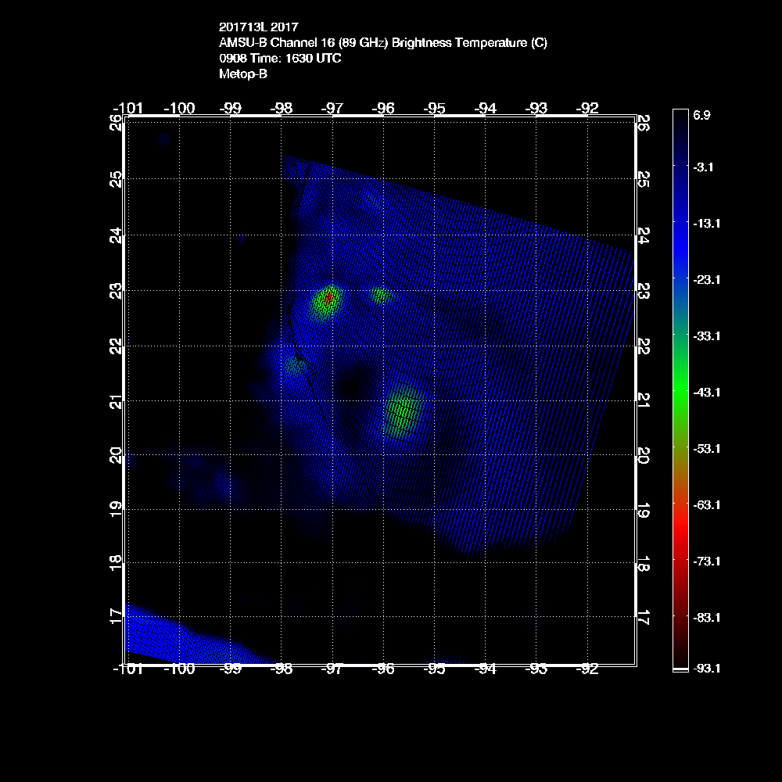Click the colorbar value "-43.1"
The image size is (782, 782).
(x=706, y=393)
